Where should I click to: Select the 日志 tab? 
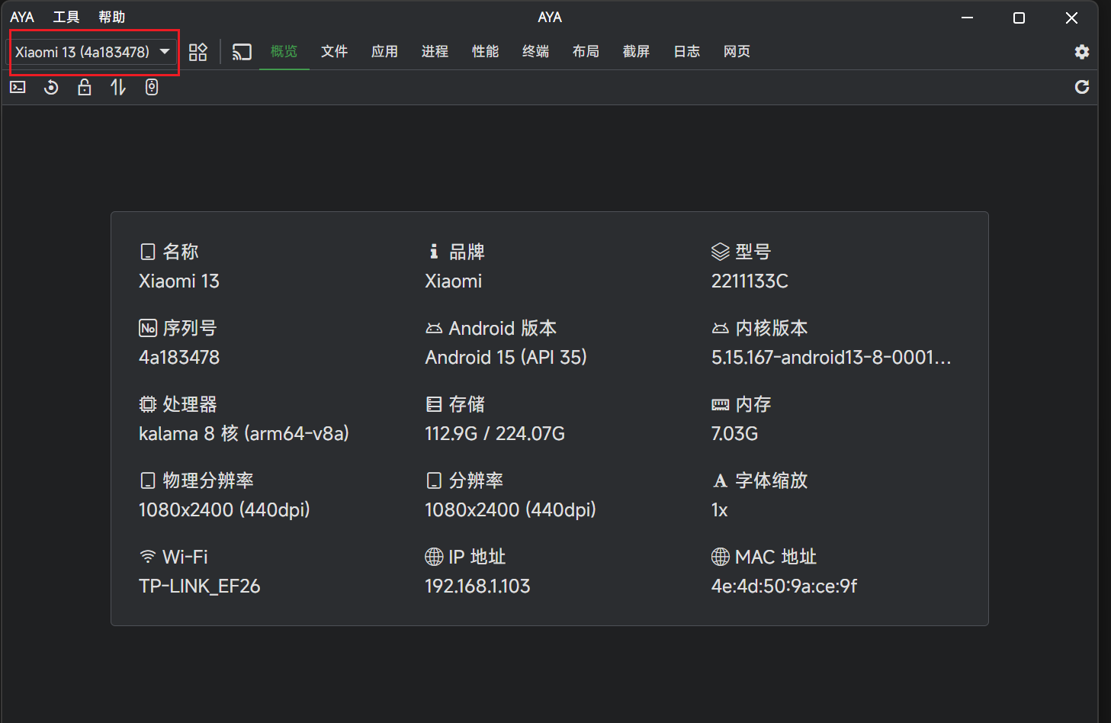(686, 51)
